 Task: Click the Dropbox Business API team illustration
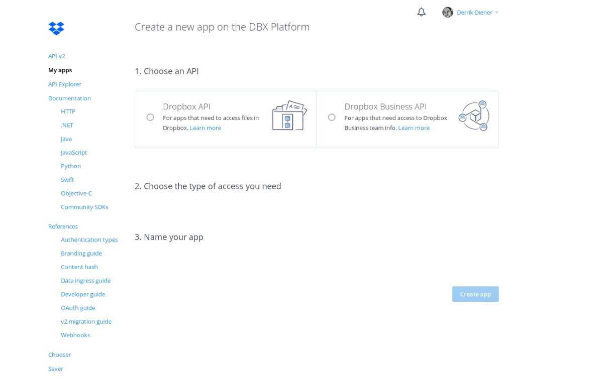coord(474,116)
